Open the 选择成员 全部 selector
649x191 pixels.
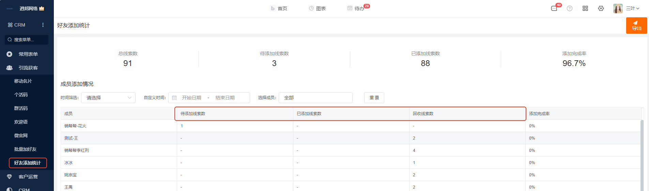click(x=315, y=98)
